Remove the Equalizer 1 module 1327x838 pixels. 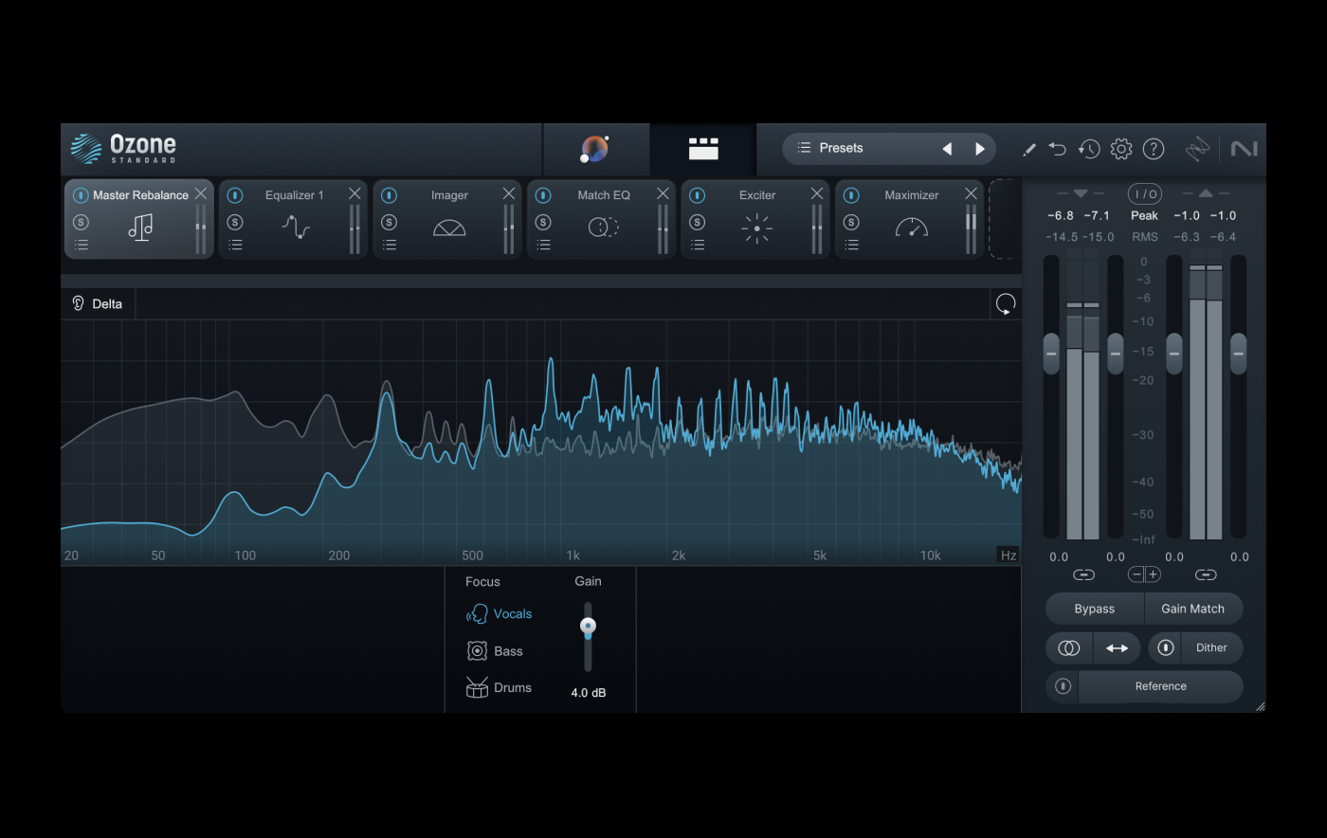coord(354,193)
